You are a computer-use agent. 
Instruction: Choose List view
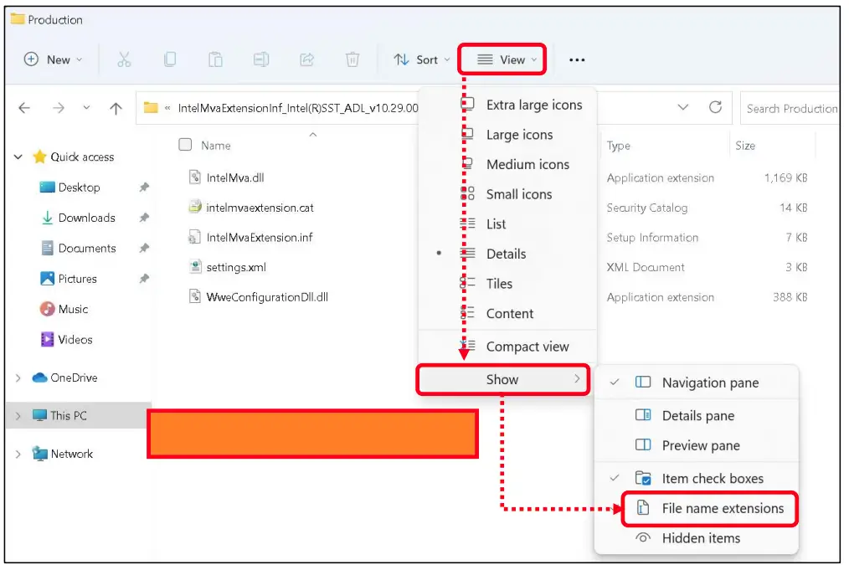[507, 224]
